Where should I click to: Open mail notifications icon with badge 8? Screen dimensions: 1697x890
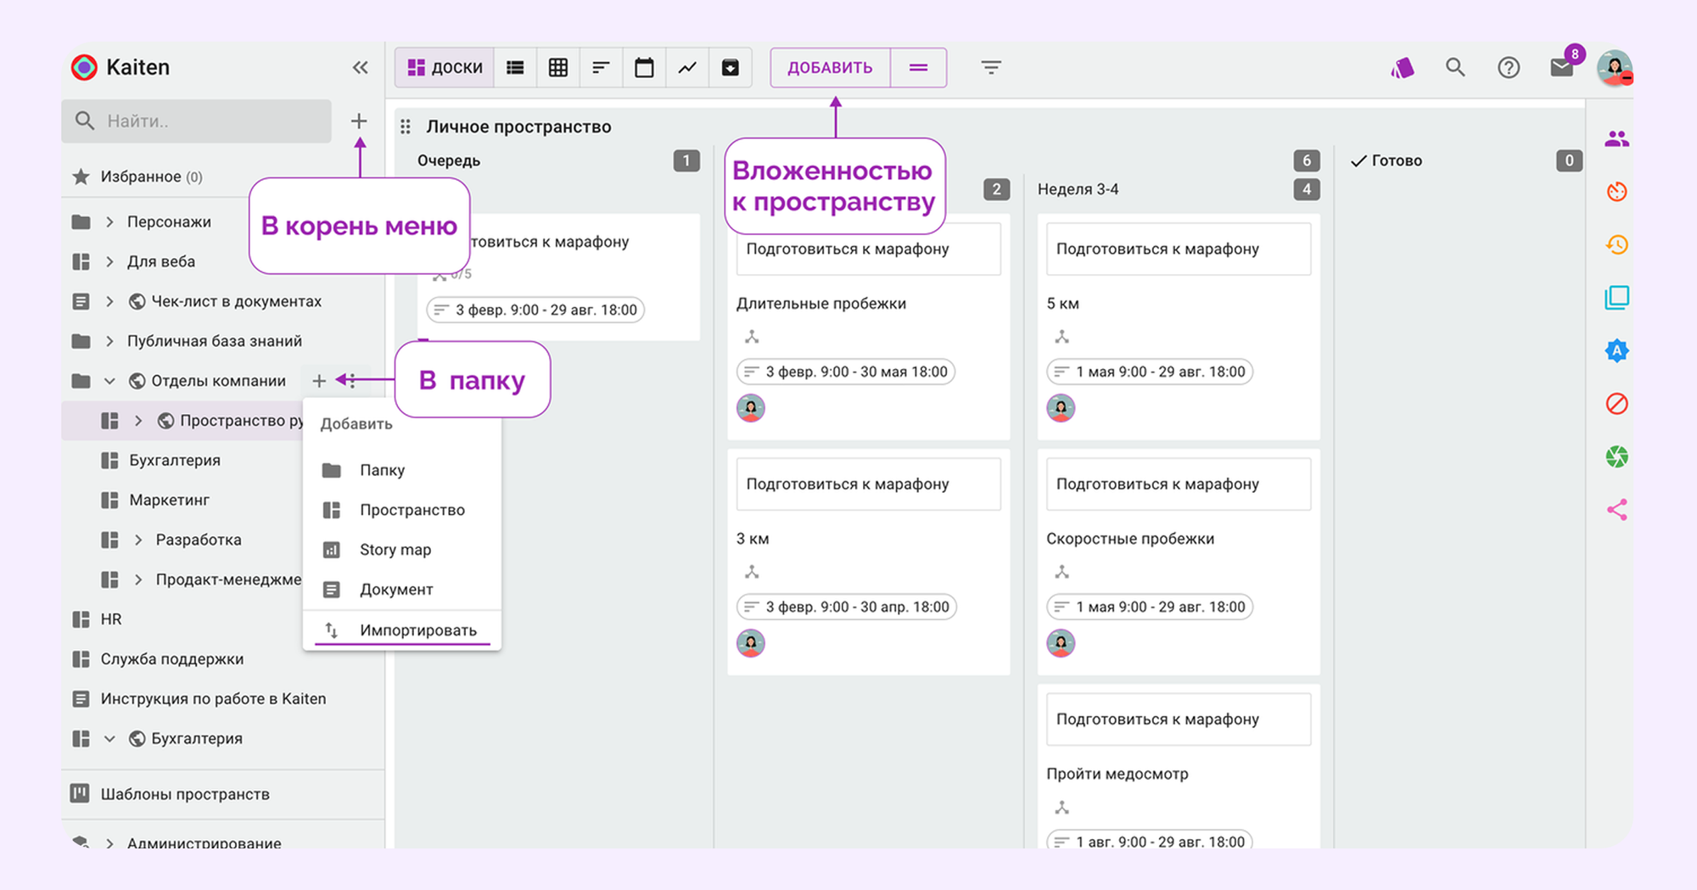(x=1561, y=67)
